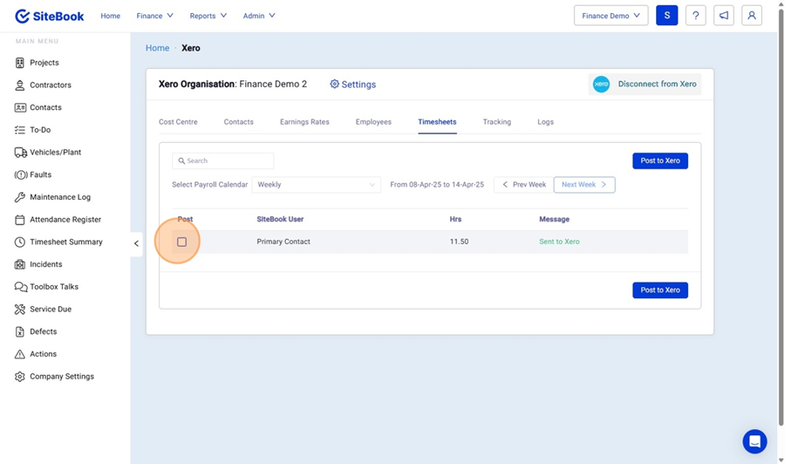Open Vehicles/Plant from the sidebar
The width and height of the screenshot is (785, 464).
[55, 153]
